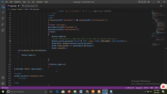
Task: Open the Customize Layout icon
Action: (x=148, y=2)
